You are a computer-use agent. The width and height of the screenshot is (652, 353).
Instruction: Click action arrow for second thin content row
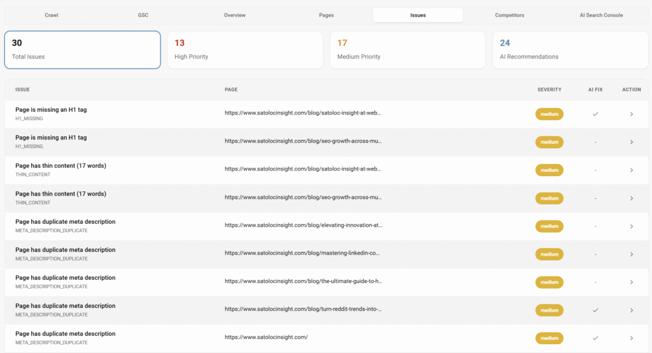(631, 198)
